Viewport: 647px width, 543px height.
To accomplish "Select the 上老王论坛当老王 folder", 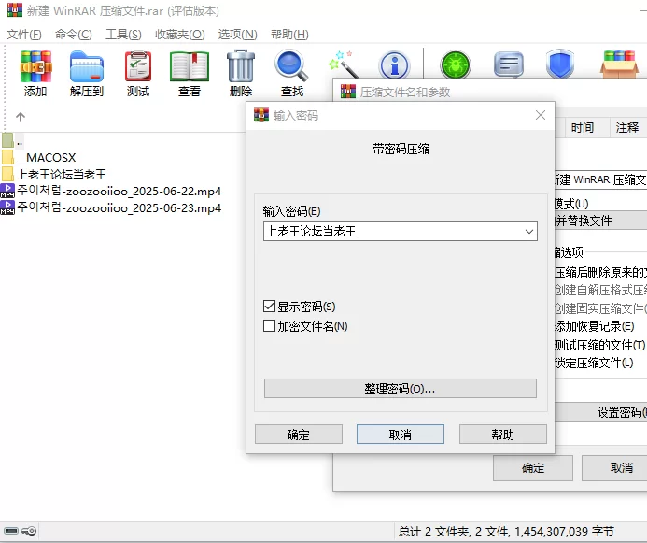I will pos(54,174).
